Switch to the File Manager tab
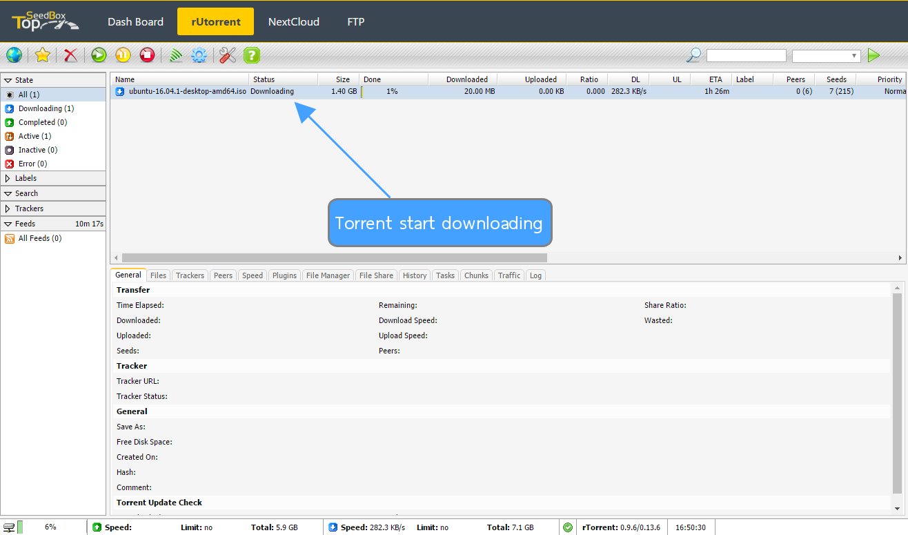Image resolution: width=908 pixels, height=535 pixels. pyautogui.click(x=328, y=275)
